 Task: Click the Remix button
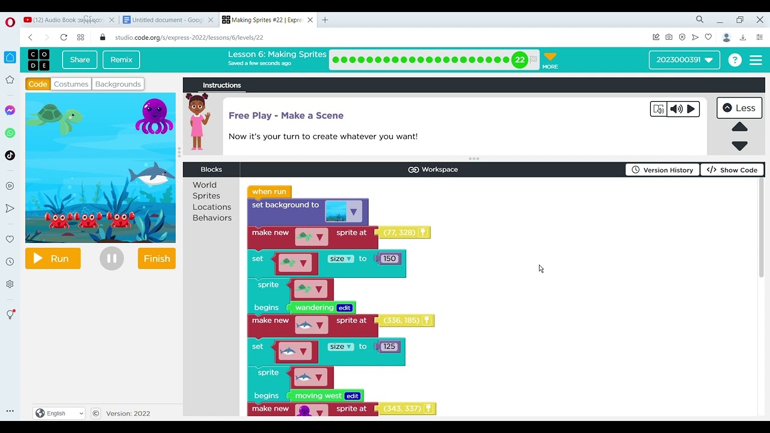(x=121, y=60)
